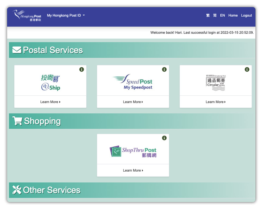Click Learn More under Circular Service
This screenshot has width=262, height=208.
(215, 102)
